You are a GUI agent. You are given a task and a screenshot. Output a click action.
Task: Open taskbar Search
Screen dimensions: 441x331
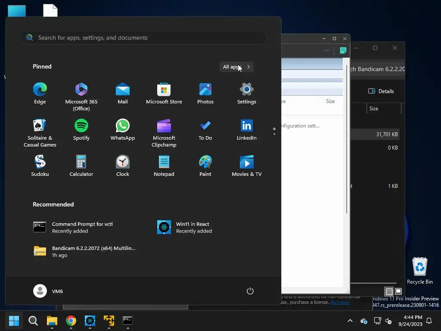coord(33,321)
